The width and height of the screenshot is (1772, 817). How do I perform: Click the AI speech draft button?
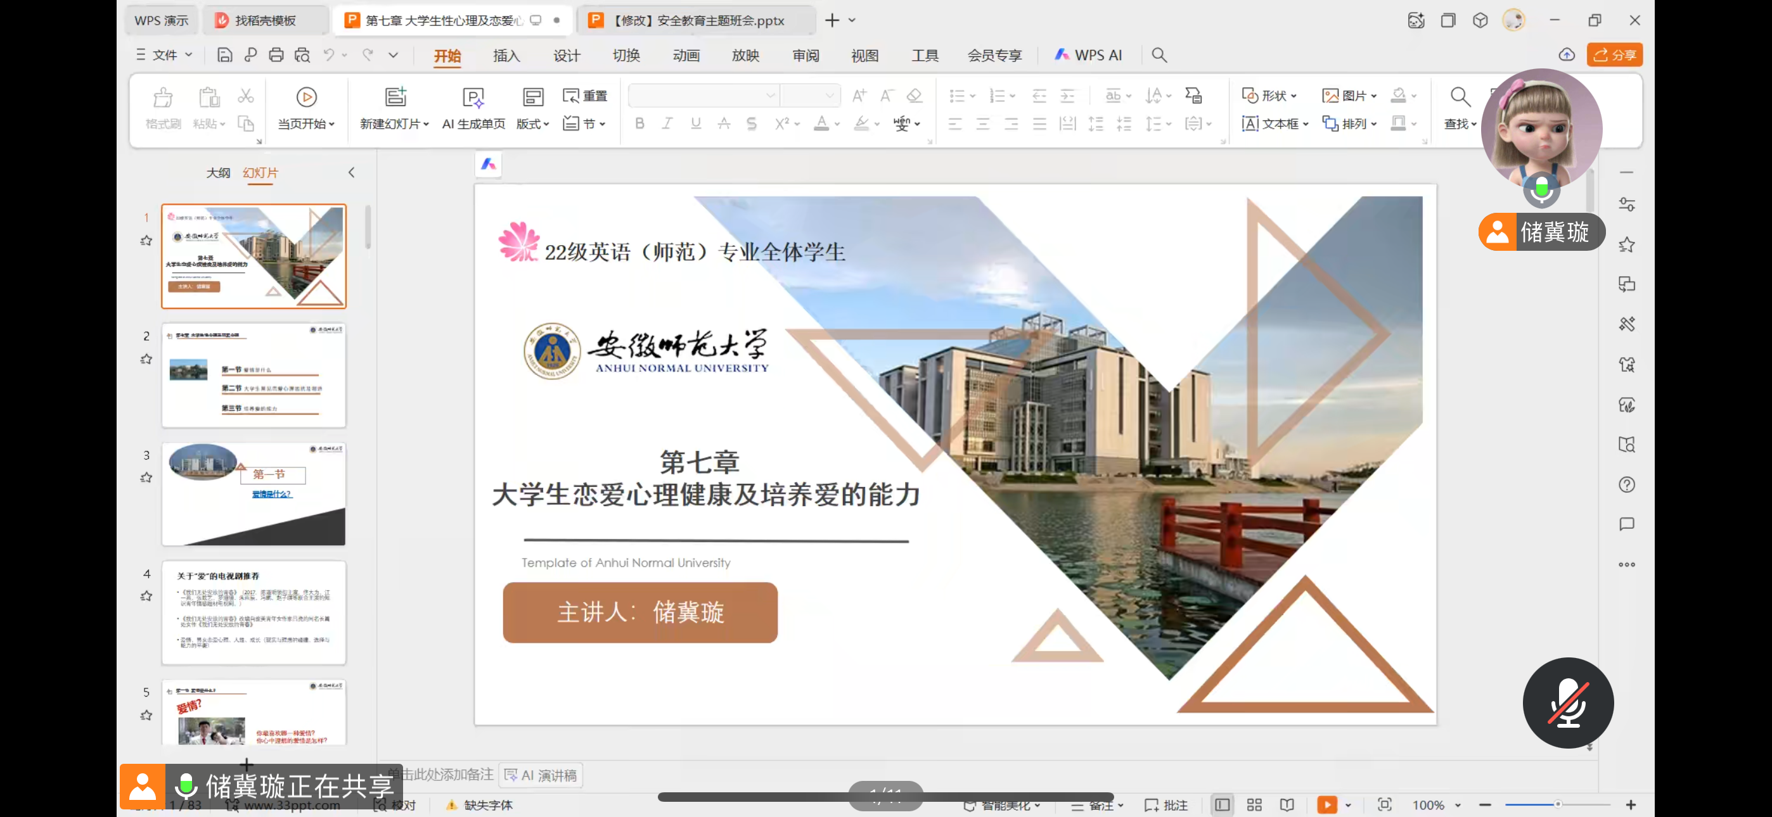click(541, 775)
